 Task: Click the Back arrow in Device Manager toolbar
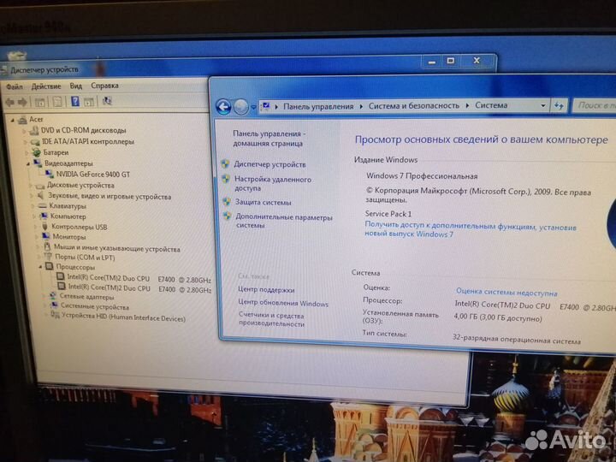coord(11,101)
